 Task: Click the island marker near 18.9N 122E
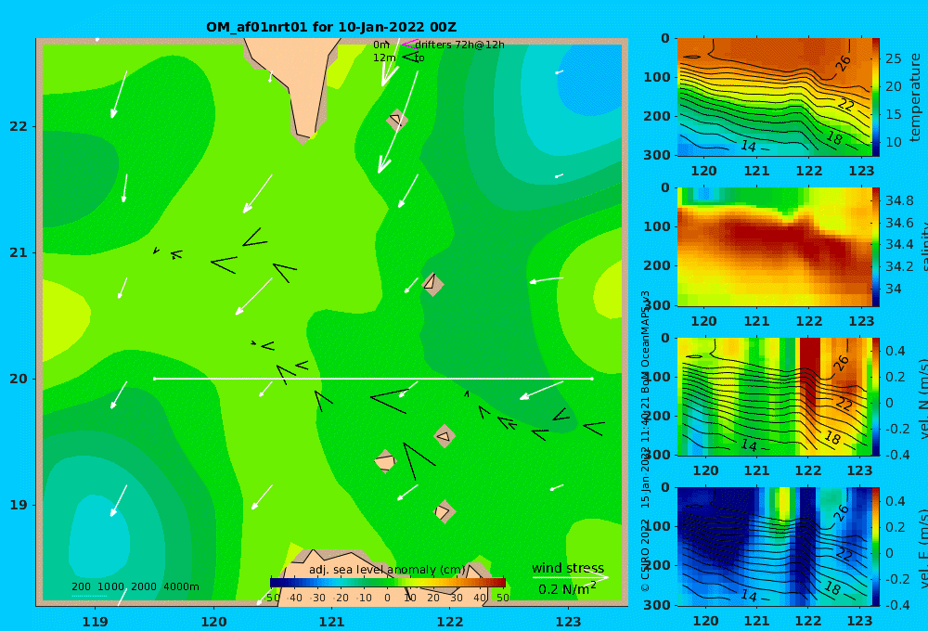444,512
